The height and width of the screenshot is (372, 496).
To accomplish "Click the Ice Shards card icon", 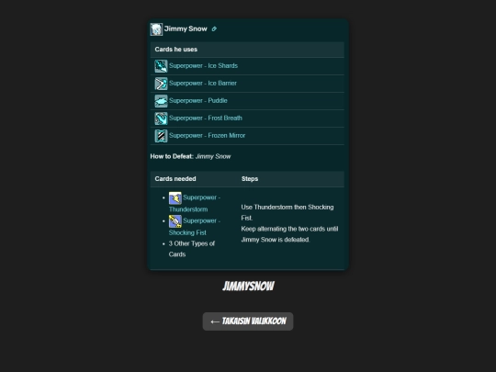I will tap(161, 66).
